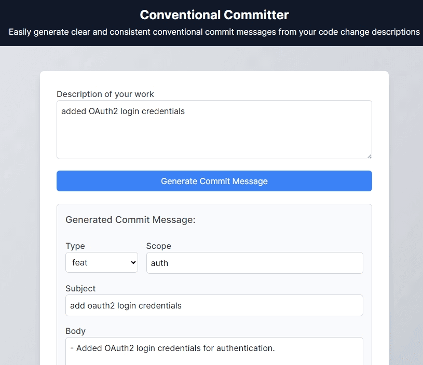
Task: Click the Subject field label
Action: (x=80, y=288)
